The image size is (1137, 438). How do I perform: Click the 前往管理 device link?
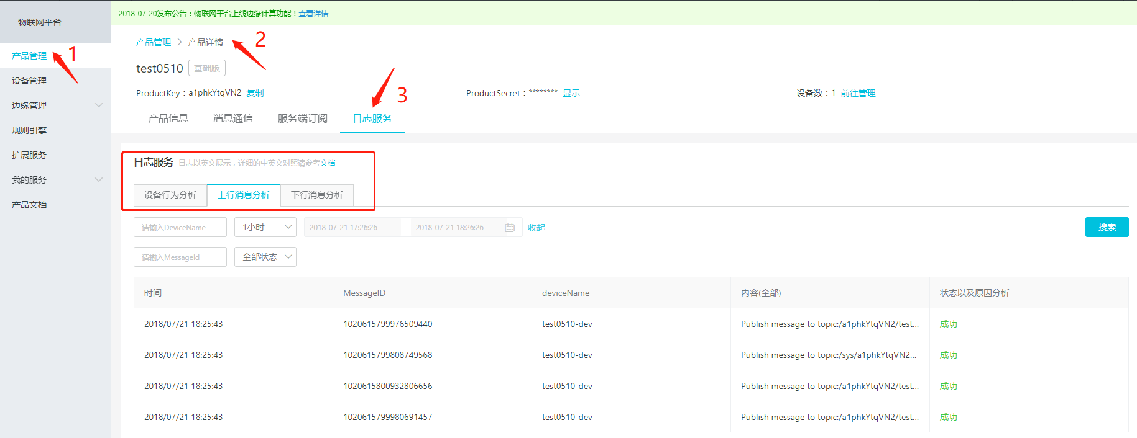[x=858, y=93]
